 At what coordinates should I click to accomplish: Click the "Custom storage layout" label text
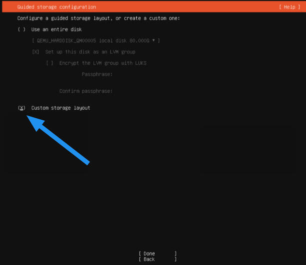click(60, 108)
